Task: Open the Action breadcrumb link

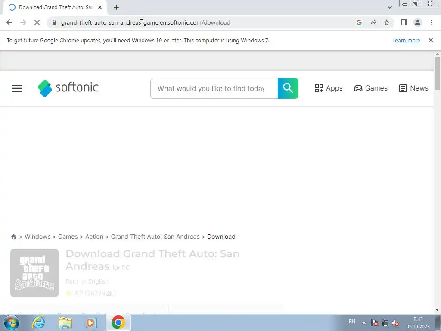Action: coord(94,237)
